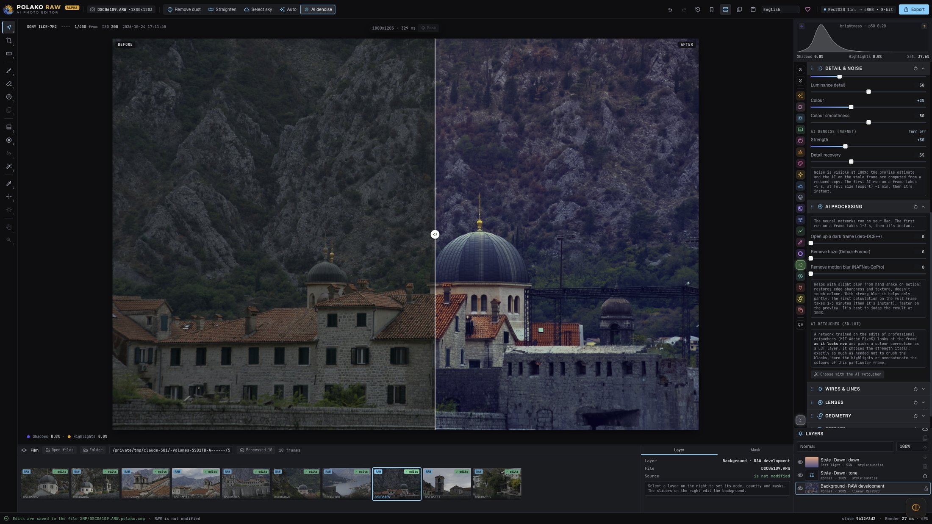The image size is (932, 524).
Task: Turn off AI denoise (NAFNet)
Action: tap(917, 132)
